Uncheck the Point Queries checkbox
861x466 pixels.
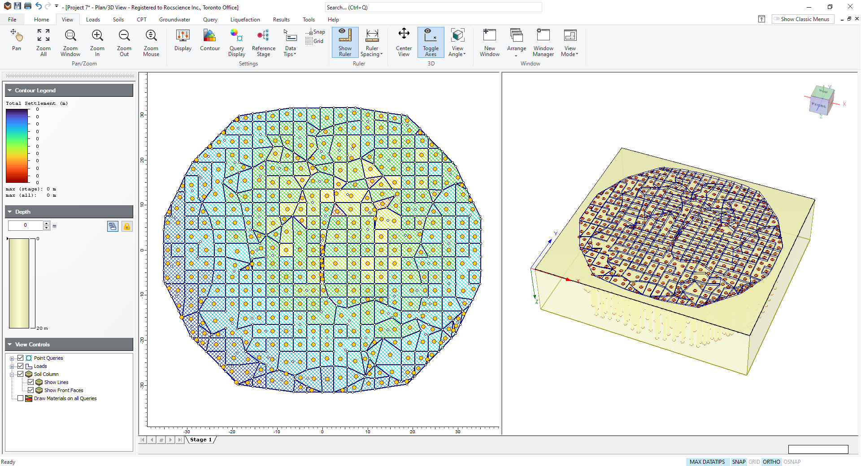coord(21,358)
